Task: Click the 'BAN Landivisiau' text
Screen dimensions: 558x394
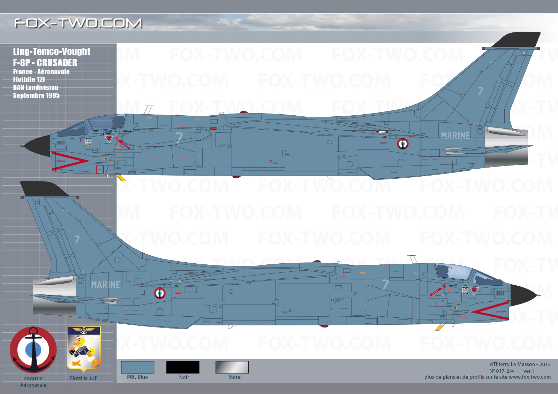Action: pyautogui.click(x=36, y=87)
